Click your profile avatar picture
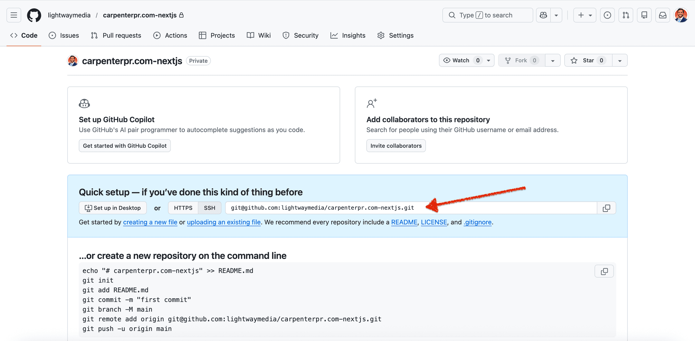This screenshot has height=341, width=695. (x=681, y=15)
